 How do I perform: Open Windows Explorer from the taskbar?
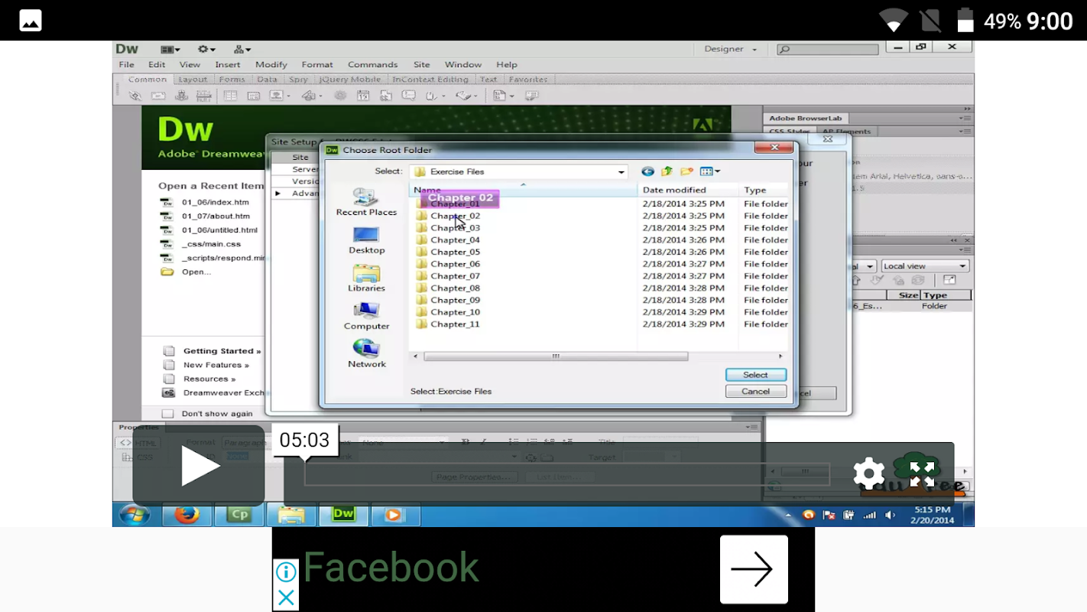(x=291, y=515)
